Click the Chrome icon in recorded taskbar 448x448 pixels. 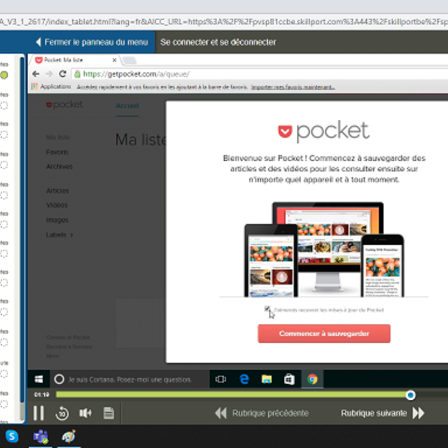coord(312,379)
